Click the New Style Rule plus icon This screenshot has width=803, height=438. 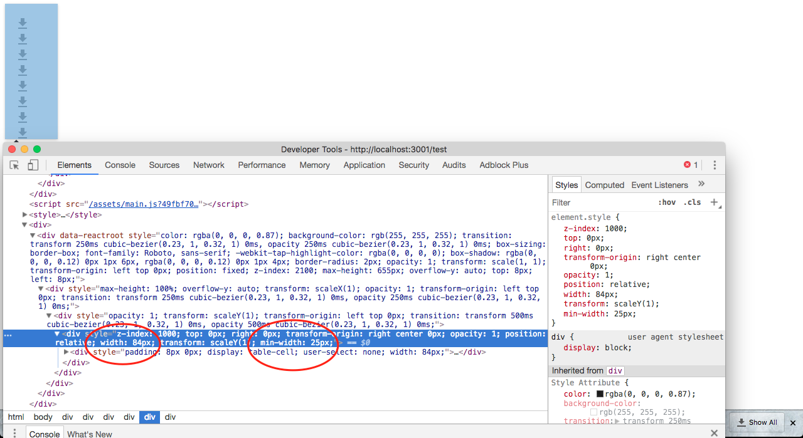coord(714,202)
